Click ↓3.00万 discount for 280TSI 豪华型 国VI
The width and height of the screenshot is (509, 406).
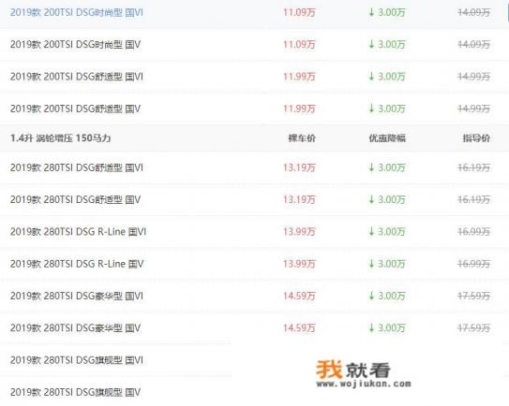coord(387,296)
